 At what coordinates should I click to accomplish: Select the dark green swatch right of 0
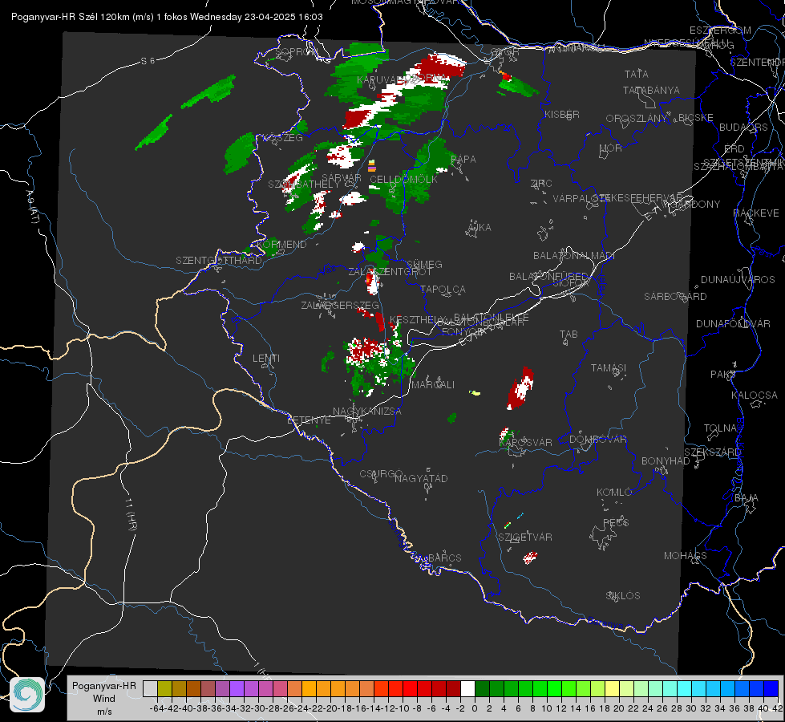pyautogui.click(x=482, y=688)
